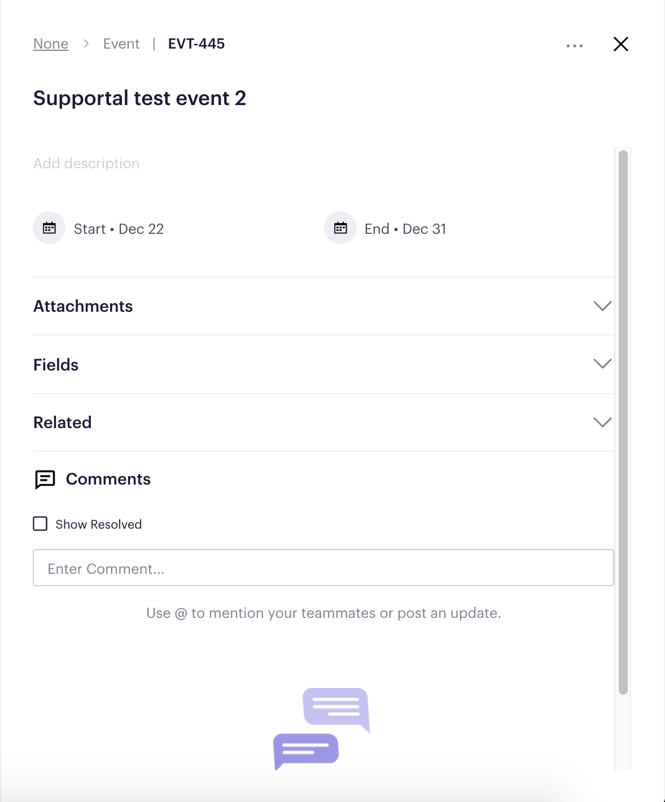Image resolution: width=665 pixels, height=802 pixels.
Task: Focus the Enter Comment input field
Action: pyautogui.click(x=323, y=568)
